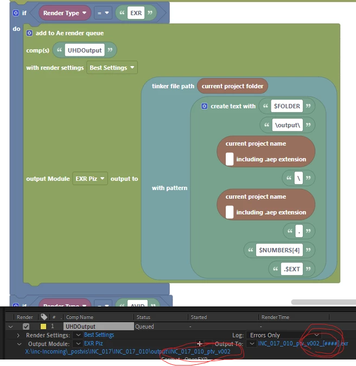Click the Status column header

click(x=143, y=317)
